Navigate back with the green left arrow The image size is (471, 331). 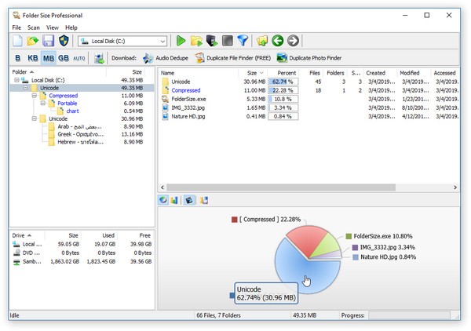(277, 41)
